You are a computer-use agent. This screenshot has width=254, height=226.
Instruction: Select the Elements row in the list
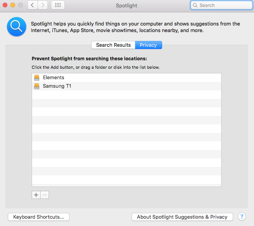pos(127,78)
